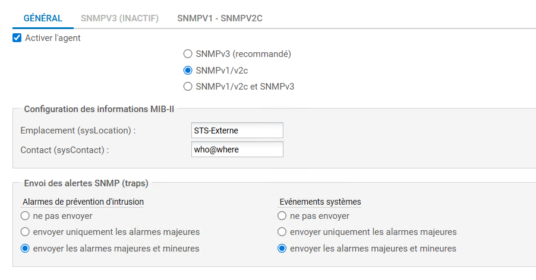This screenshot has width=536, height=280.
Task: Select major and minor alarms for Evénements systèmes
Action: [x=282, y=249]
